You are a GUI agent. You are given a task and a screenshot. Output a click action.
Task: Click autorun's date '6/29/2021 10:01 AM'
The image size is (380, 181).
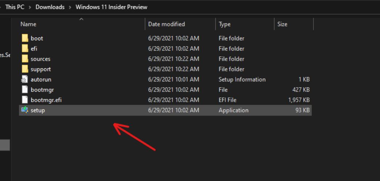(x=173, y=80)
